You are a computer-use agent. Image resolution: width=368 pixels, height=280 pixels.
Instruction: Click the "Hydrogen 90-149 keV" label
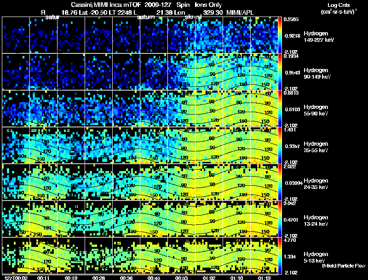click(317, 73)
